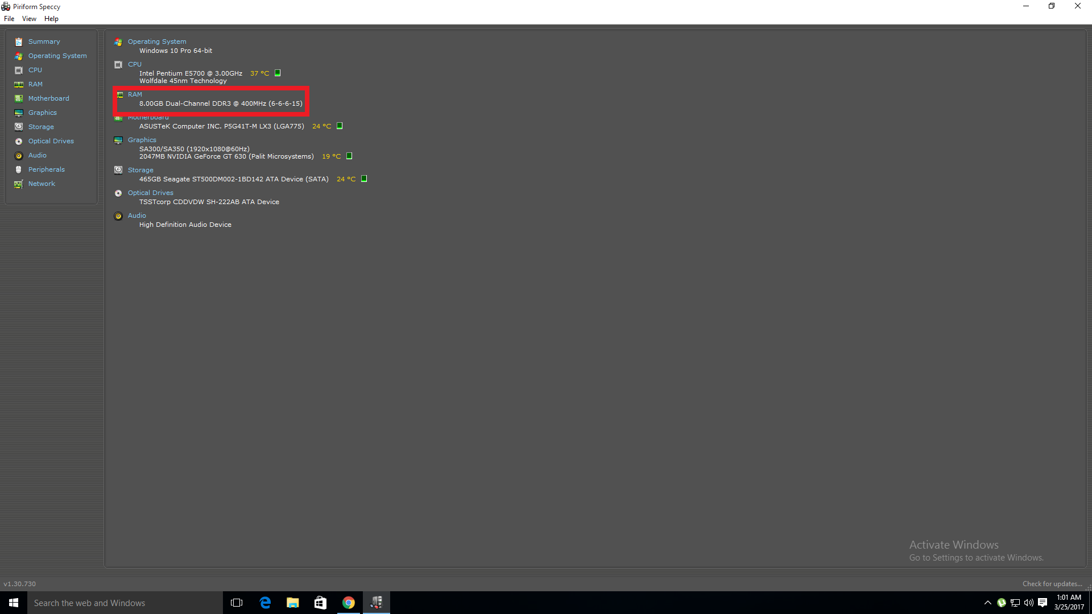
Task: Open the Help menu
Action: 51,19
